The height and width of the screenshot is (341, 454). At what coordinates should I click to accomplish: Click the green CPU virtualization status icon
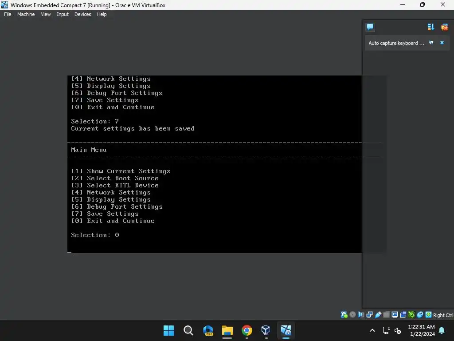(411, 315)
